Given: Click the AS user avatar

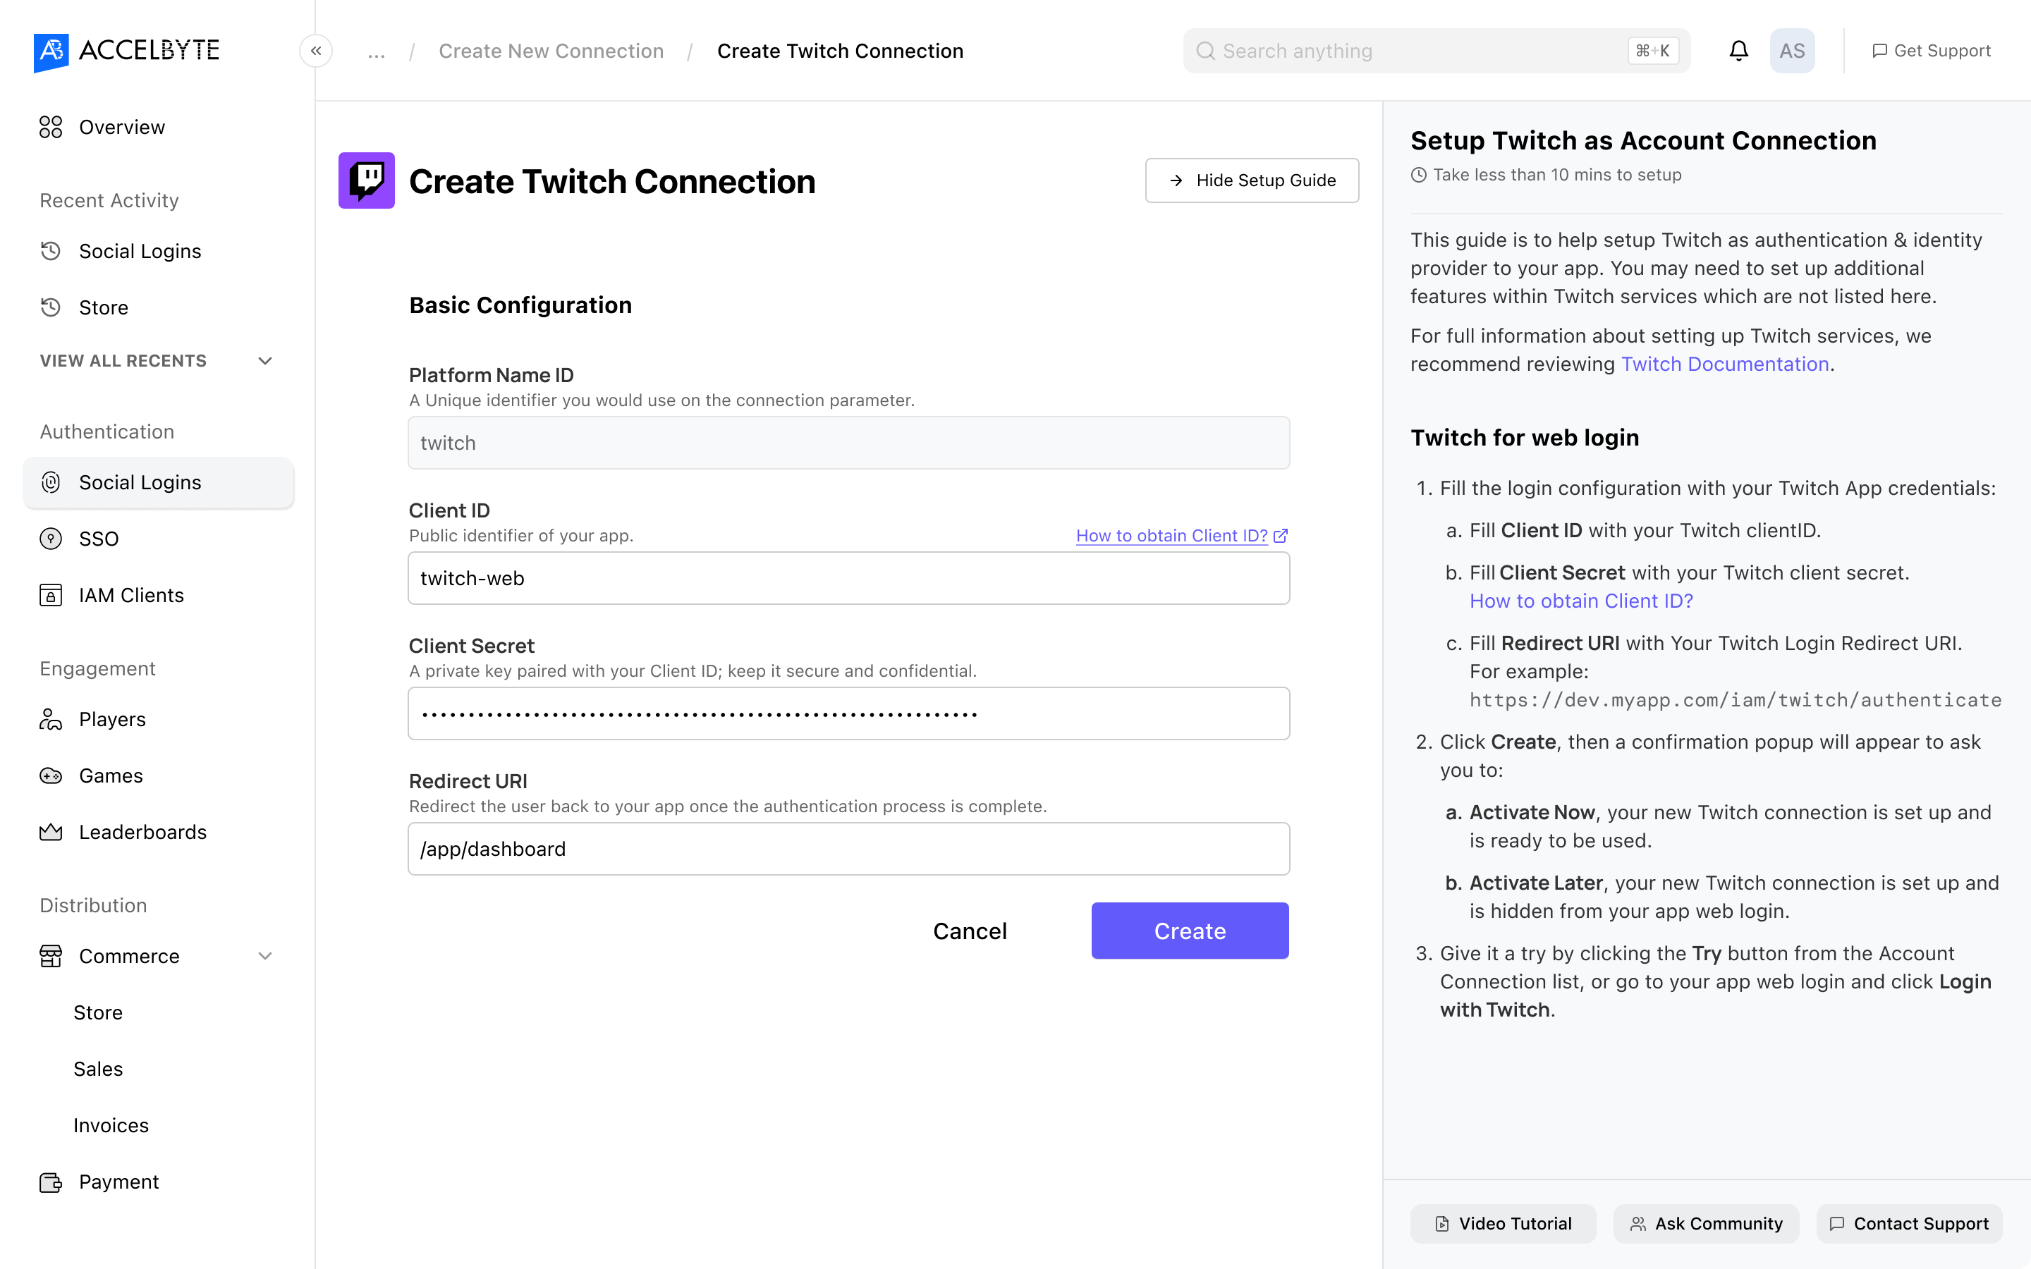Looking at the screenshot, I should [x=1792, y=51].
